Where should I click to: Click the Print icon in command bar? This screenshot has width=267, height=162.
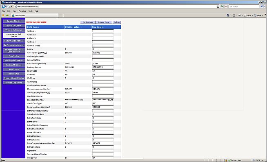coord(240,15)
